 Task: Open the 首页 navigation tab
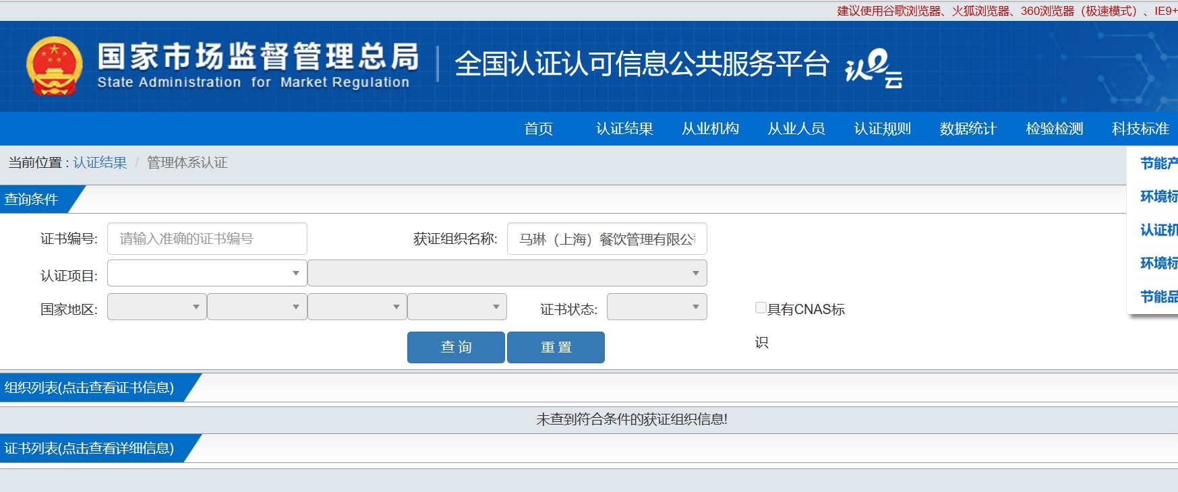pos(539,129)
